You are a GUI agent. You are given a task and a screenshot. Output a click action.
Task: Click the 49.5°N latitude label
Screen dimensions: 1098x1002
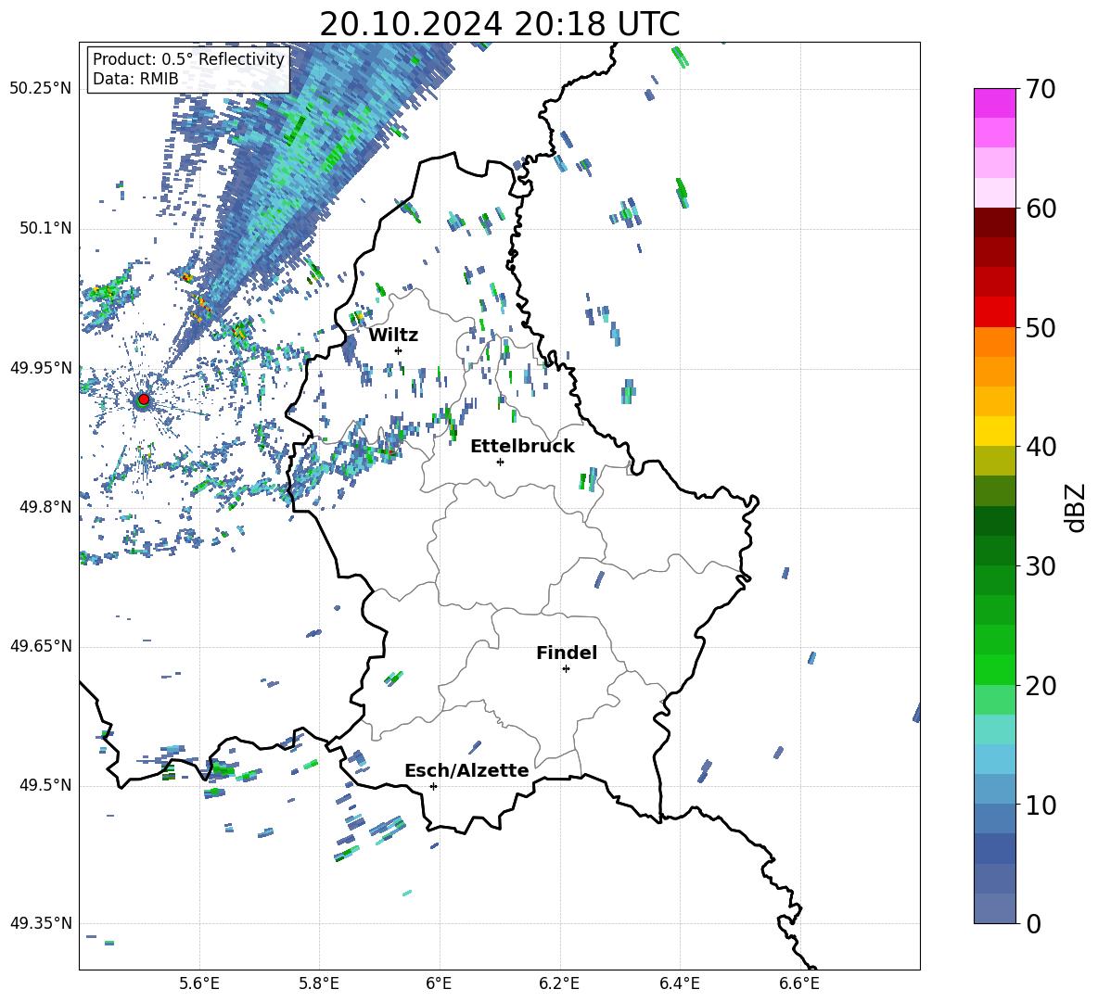(x=45, y=786)
